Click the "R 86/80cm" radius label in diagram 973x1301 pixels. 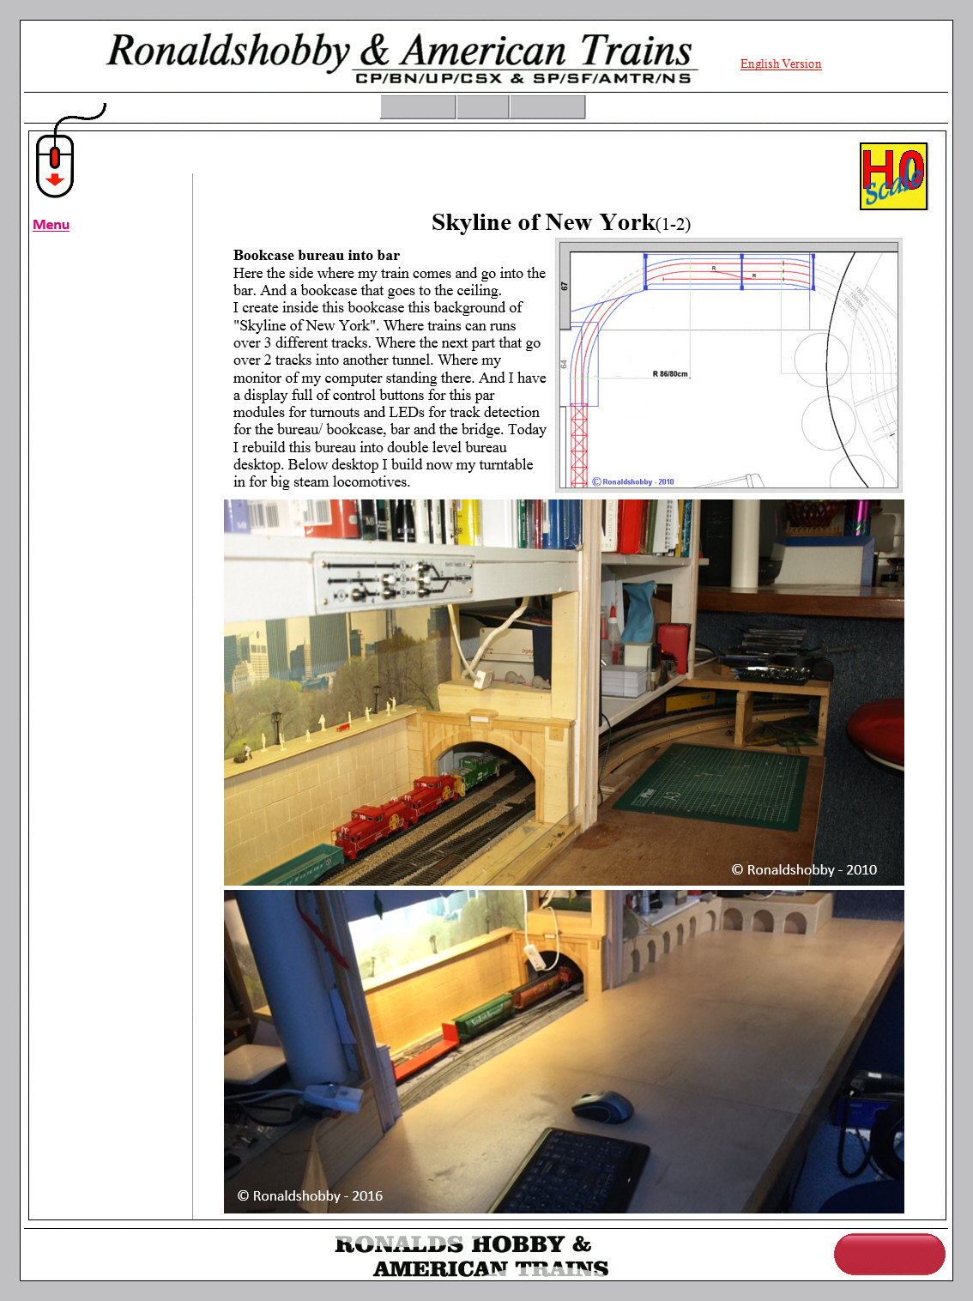tap(670, 374)
